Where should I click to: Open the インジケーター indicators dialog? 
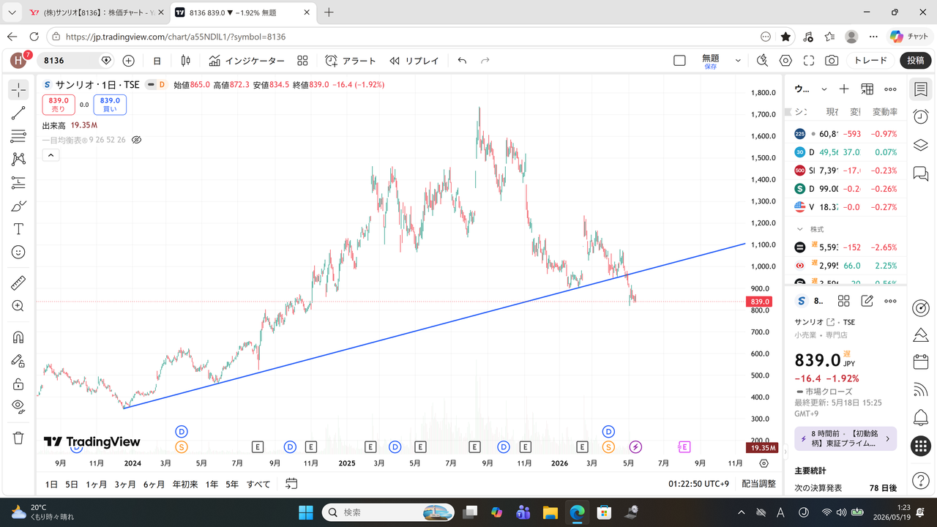point(247,61)
